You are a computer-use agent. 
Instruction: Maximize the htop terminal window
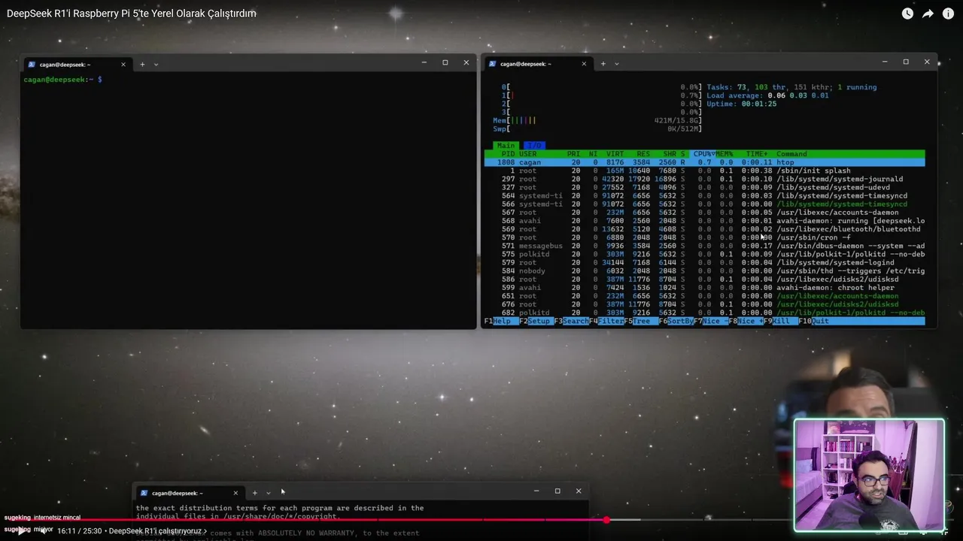pyautogui.click(x=906, y=62)
